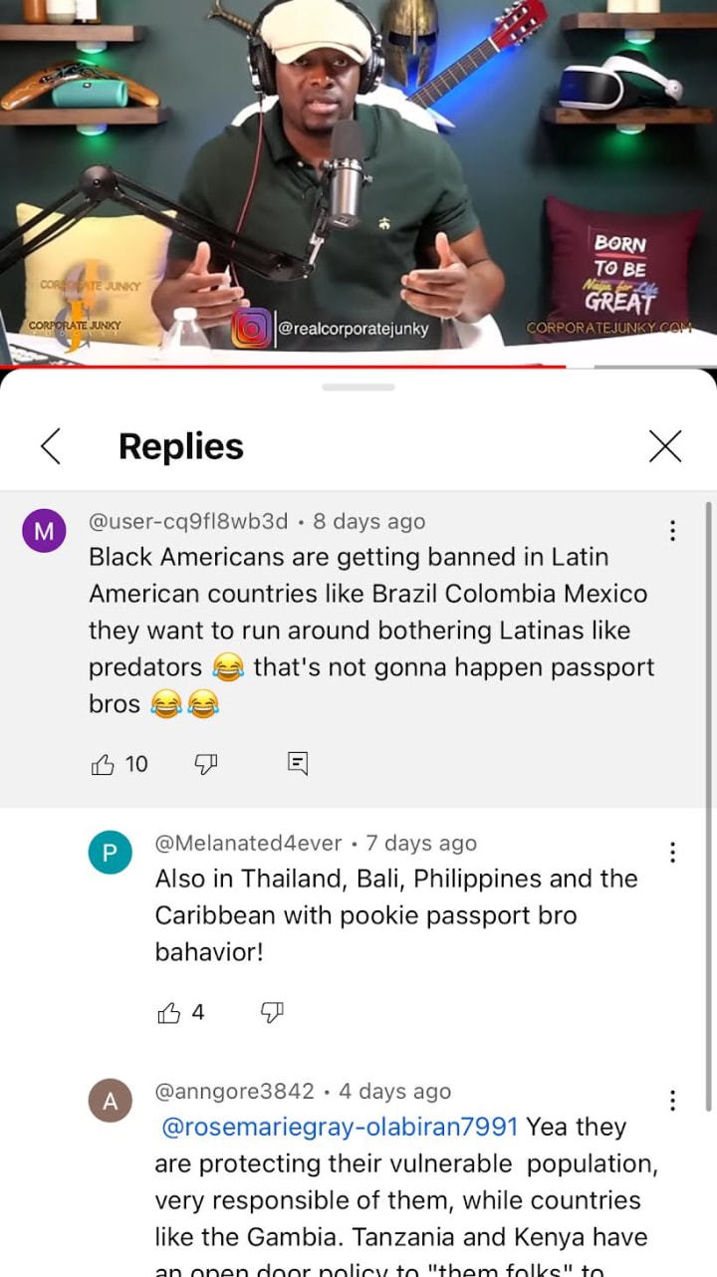Dislike the comment by user-cq9fl8wb3d
The width and height of the screenshot is (717, 1277).
tap(206, 764)
